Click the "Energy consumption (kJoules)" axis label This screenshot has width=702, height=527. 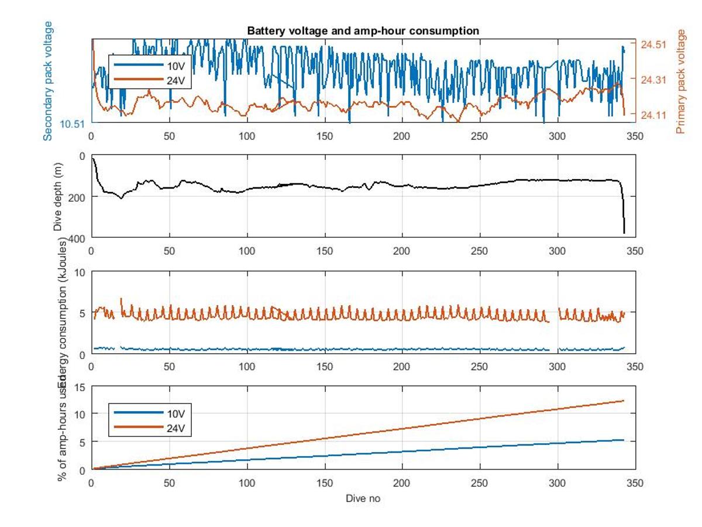[63, 314]
